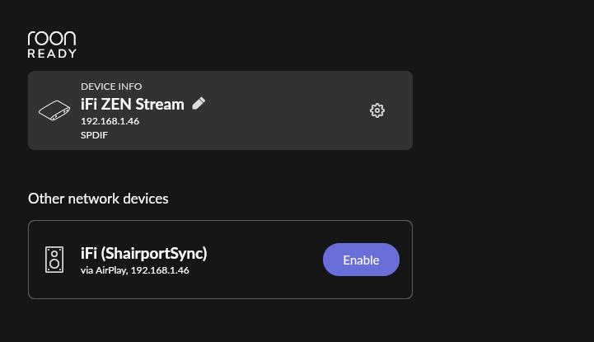Enable the iFi ShairportSync device
The image size is (594, 342).
(x=361, y=260)
